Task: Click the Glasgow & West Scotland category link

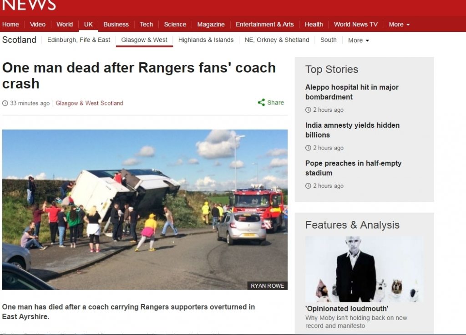Action: 89,103
